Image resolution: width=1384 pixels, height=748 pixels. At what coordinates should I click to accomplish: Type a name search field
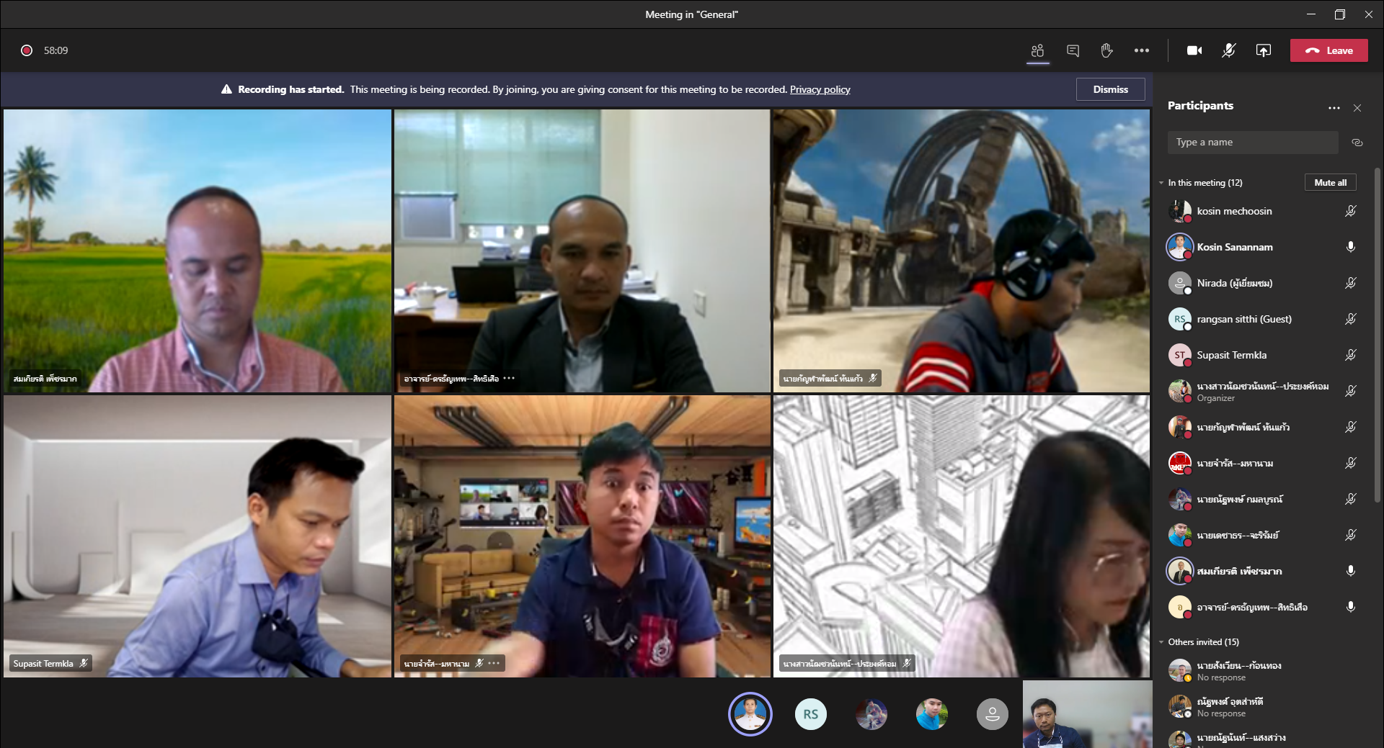point(1252,143)
